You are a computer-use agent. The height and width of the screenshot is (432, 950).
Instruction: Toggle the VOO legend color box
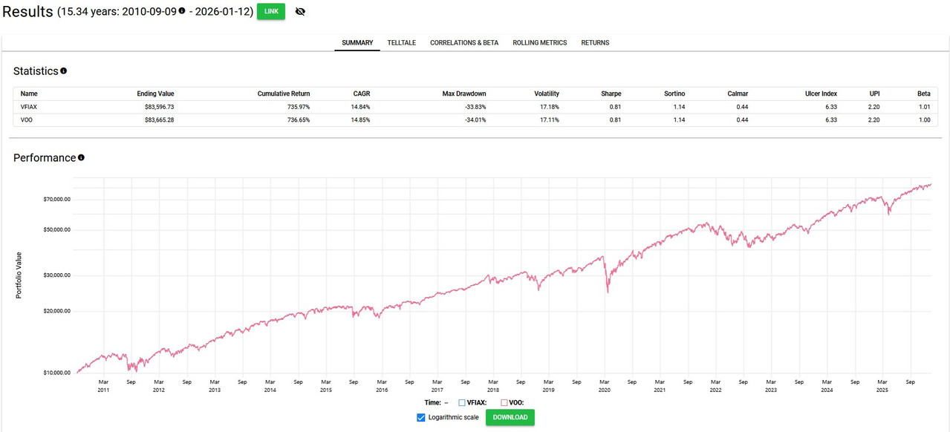click(504, 403)
